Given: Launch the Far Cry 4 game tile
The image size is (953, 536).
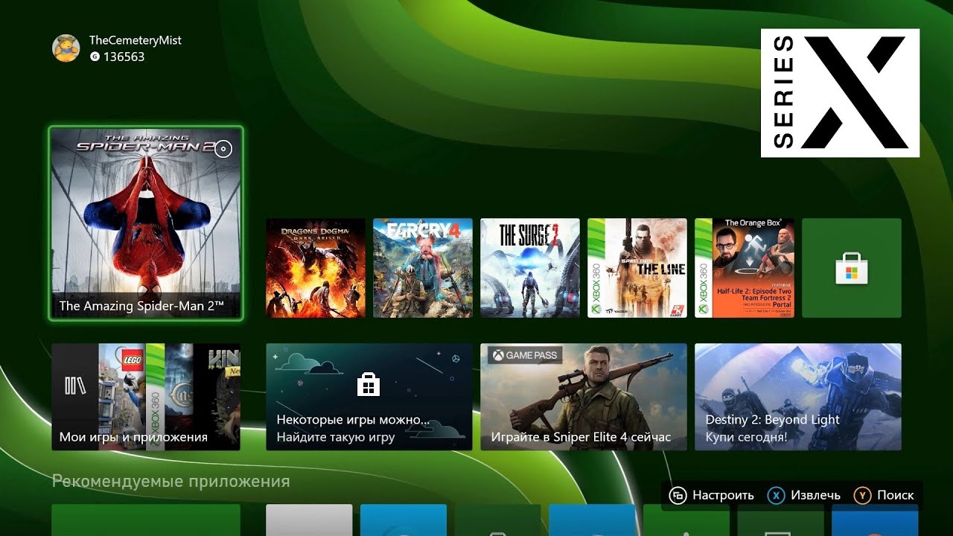Looking at the screenshot, I should click(423, 268).
